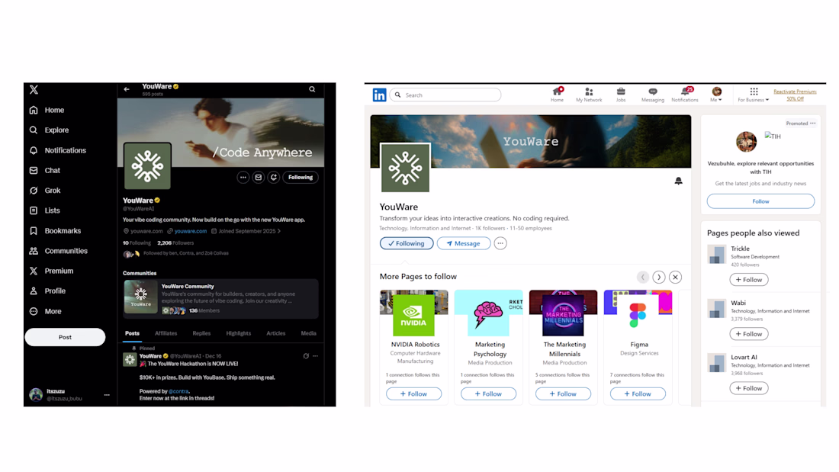Select the Posts tab
Image resolution: width=839 pixels, height=472 pixels.
(x=132, y=333)
